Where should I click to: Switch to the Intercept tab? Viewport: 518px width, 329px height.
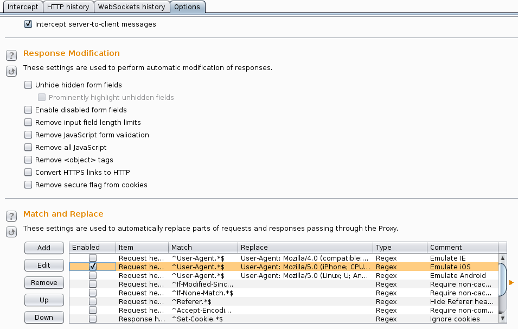click(x=23, y=7)
